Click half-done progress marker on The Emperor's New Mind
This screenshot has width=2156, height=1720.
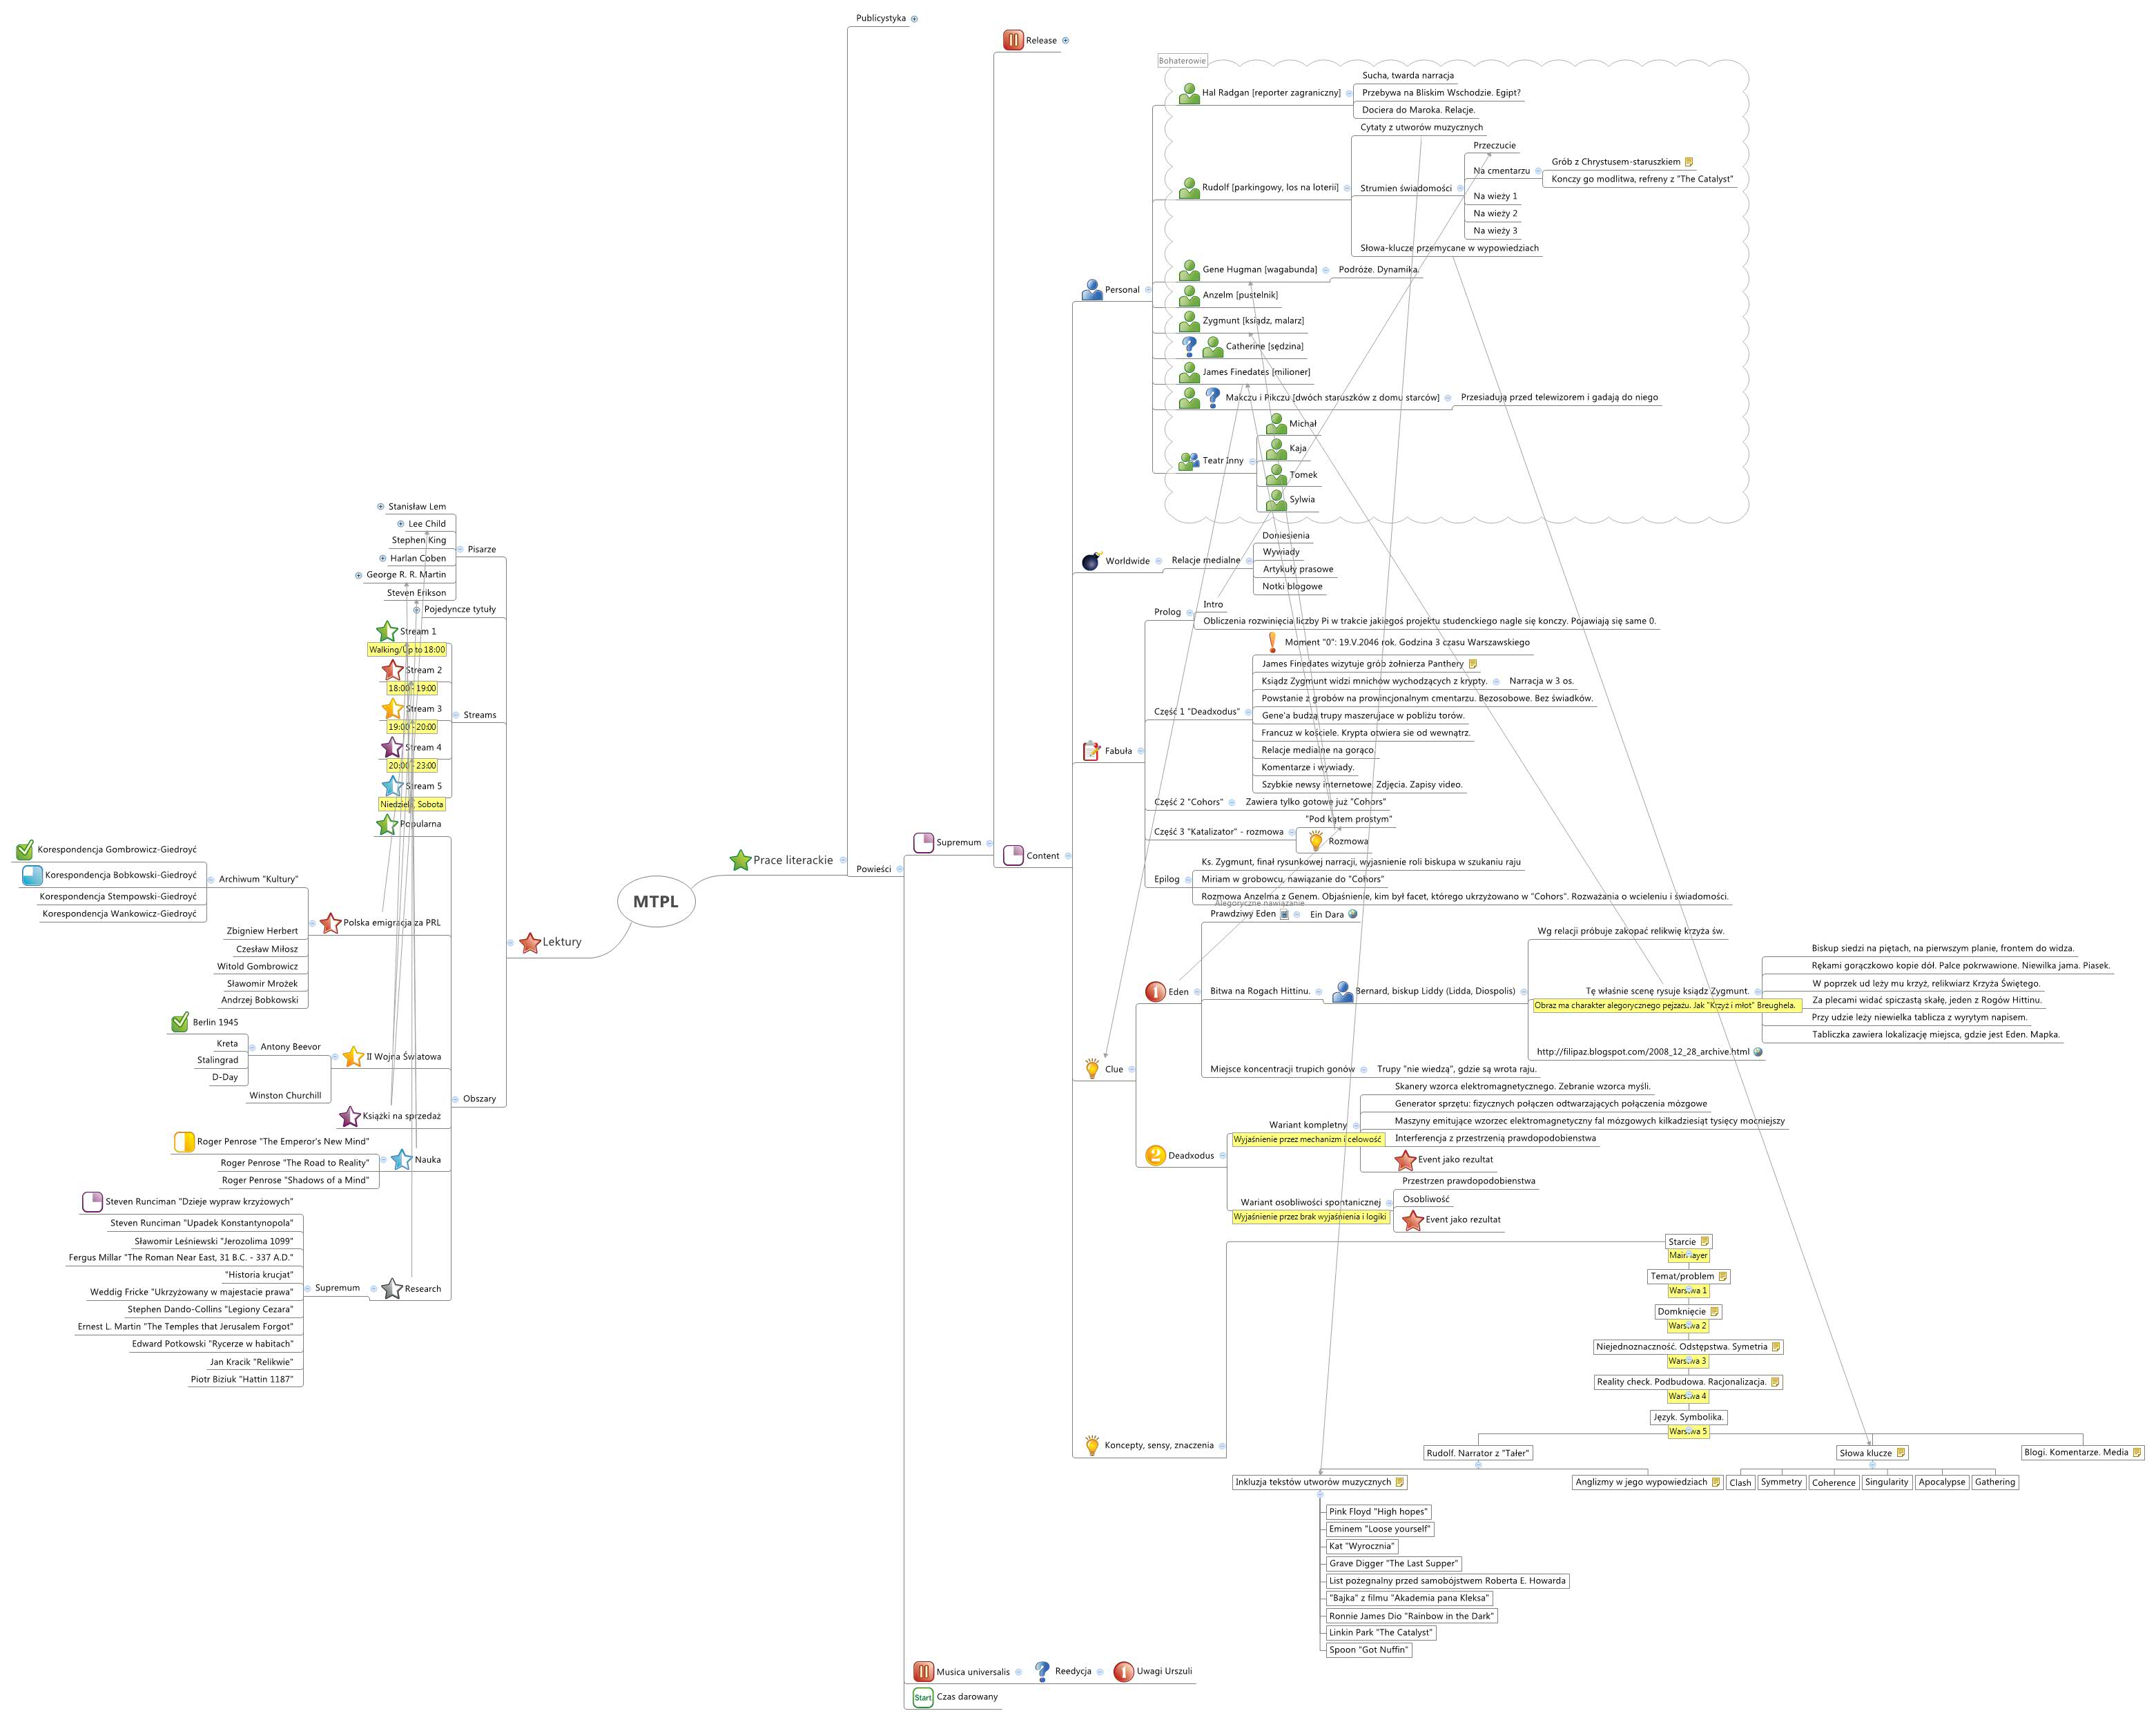pos(184,1141)
